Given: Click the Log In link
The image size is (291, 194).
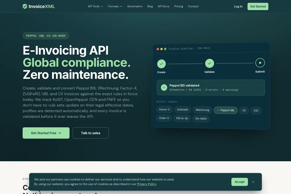Looking at the screenshot, I should [x=238, y=6].
